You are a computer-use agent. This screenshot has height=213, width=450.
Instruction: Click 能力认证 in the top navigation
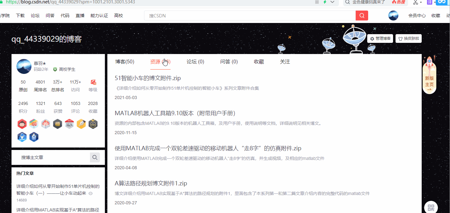(99, 16)
